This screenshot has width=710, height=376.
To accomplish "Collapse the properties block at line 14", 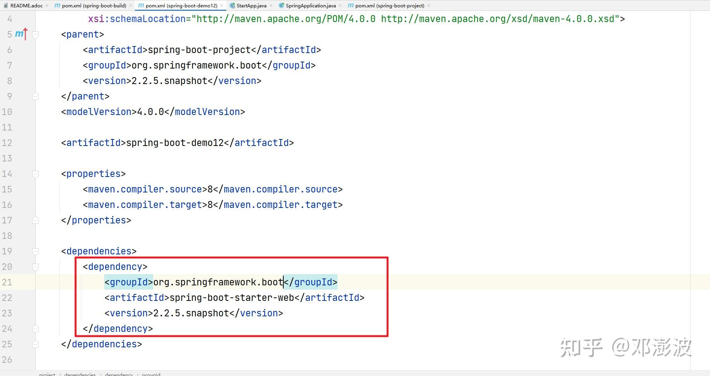I will click(35, 174).
